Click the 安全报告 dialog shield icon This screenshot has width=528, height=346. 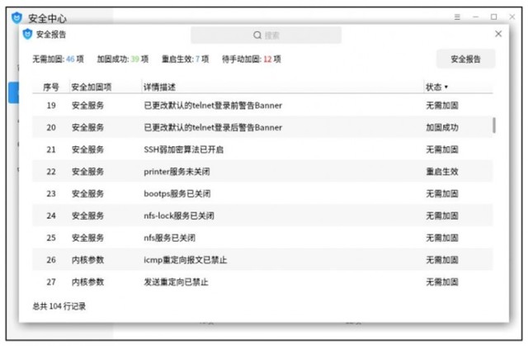[27, 35]
